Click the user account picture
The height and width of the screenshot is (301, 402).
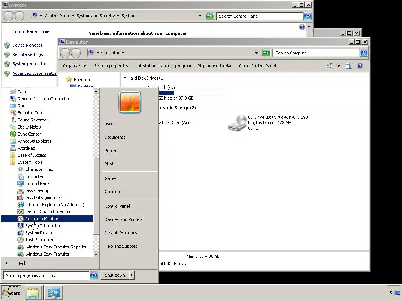(x=130, y=102)
